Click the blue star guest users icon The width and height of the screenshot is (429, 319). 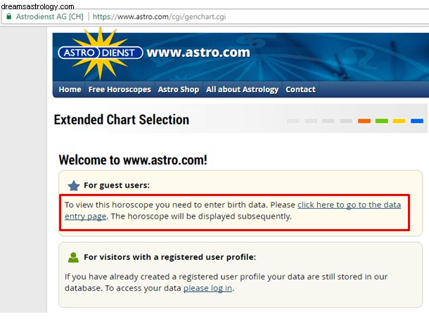click(x=74, y=185)
